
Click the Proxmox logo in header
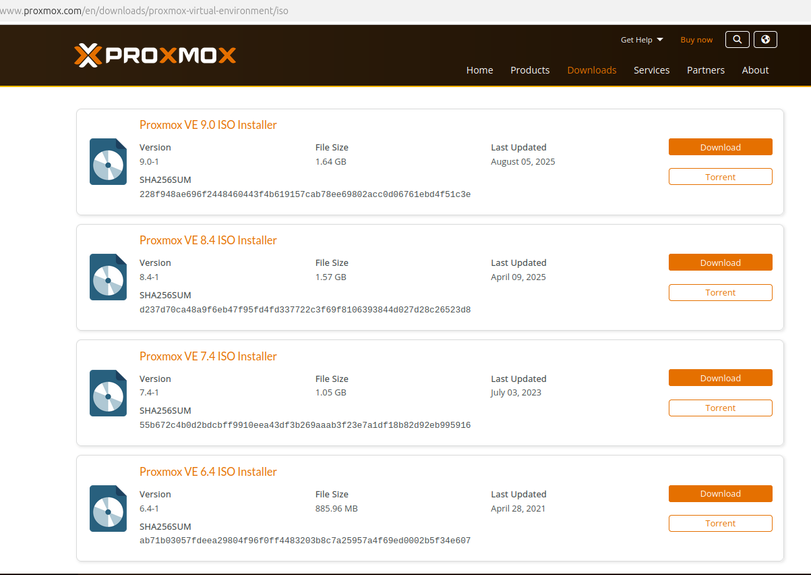(155, 55)
